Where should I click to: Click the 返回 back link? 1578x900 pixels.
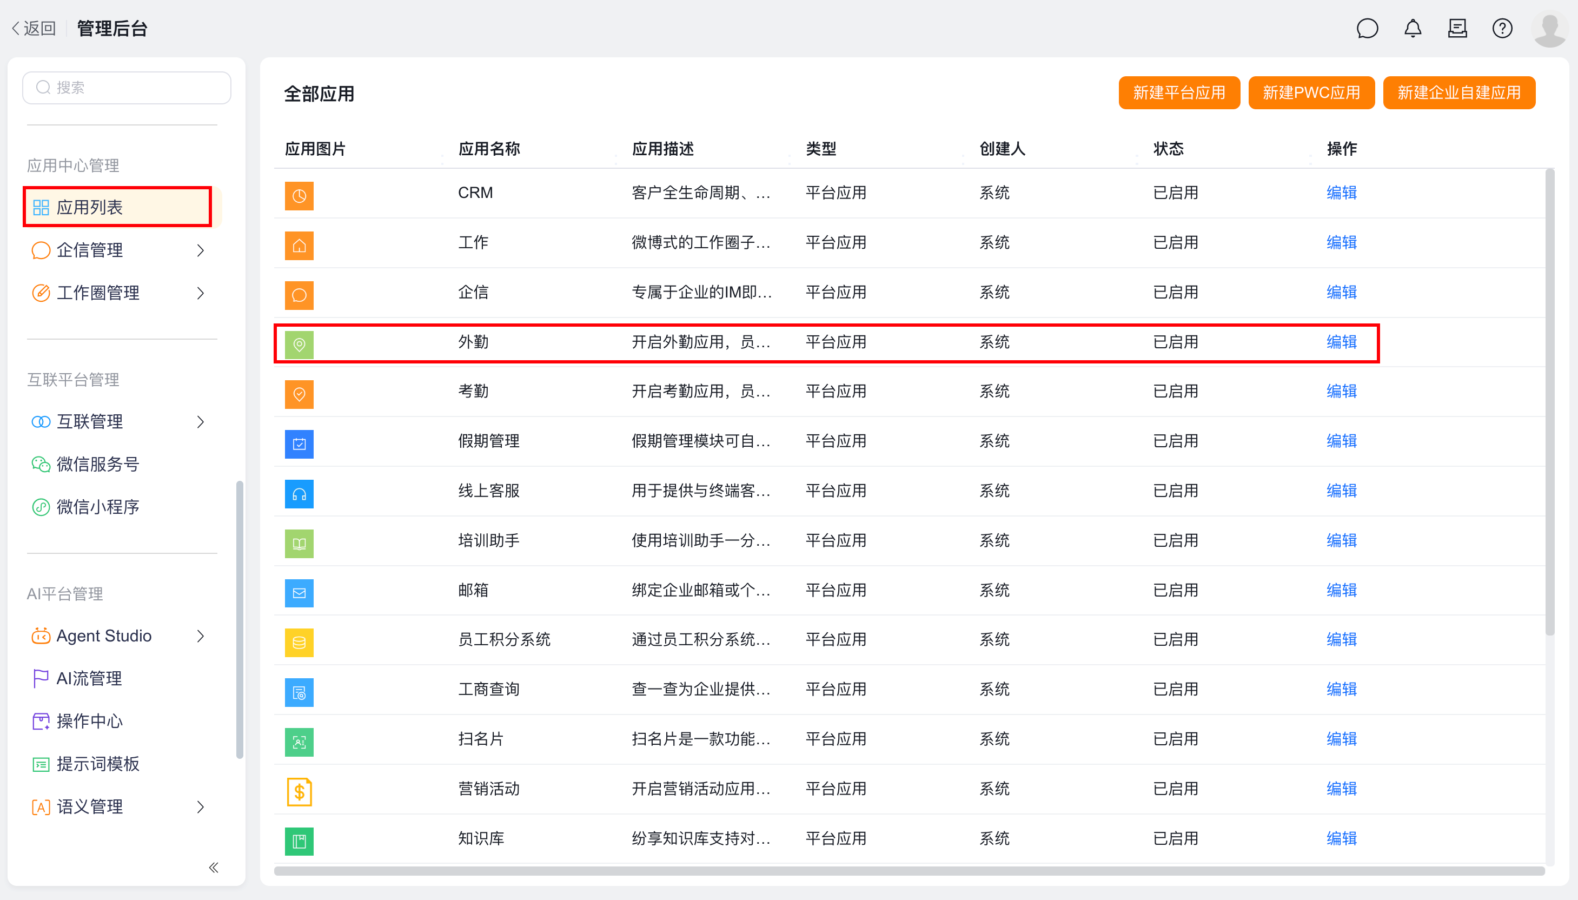(x=34, y=29)
